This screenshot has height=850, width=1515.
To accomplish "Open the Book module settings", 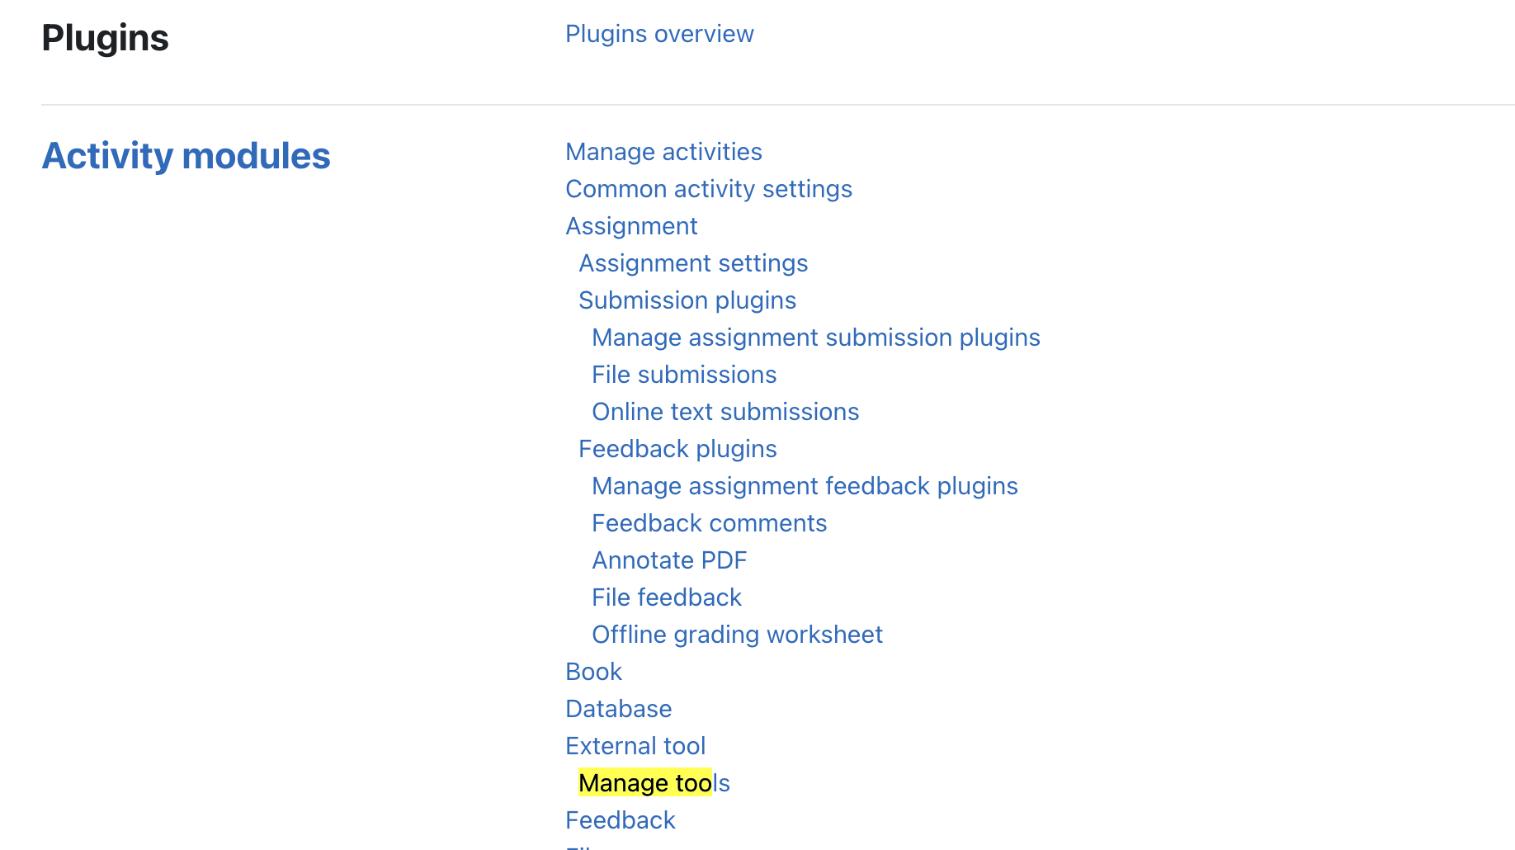I will coord(593,672).
